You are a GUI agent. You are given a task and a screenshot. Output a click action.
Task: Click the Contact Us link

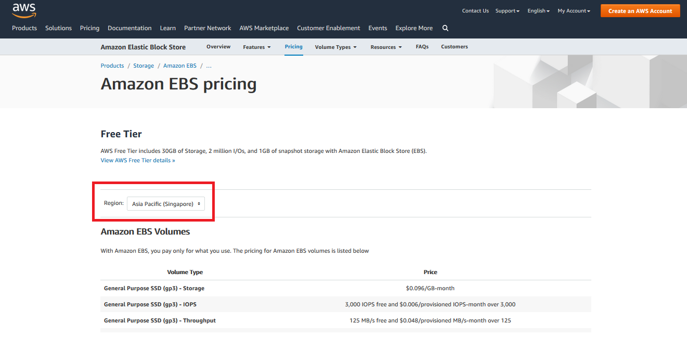[x=475, y=11]
